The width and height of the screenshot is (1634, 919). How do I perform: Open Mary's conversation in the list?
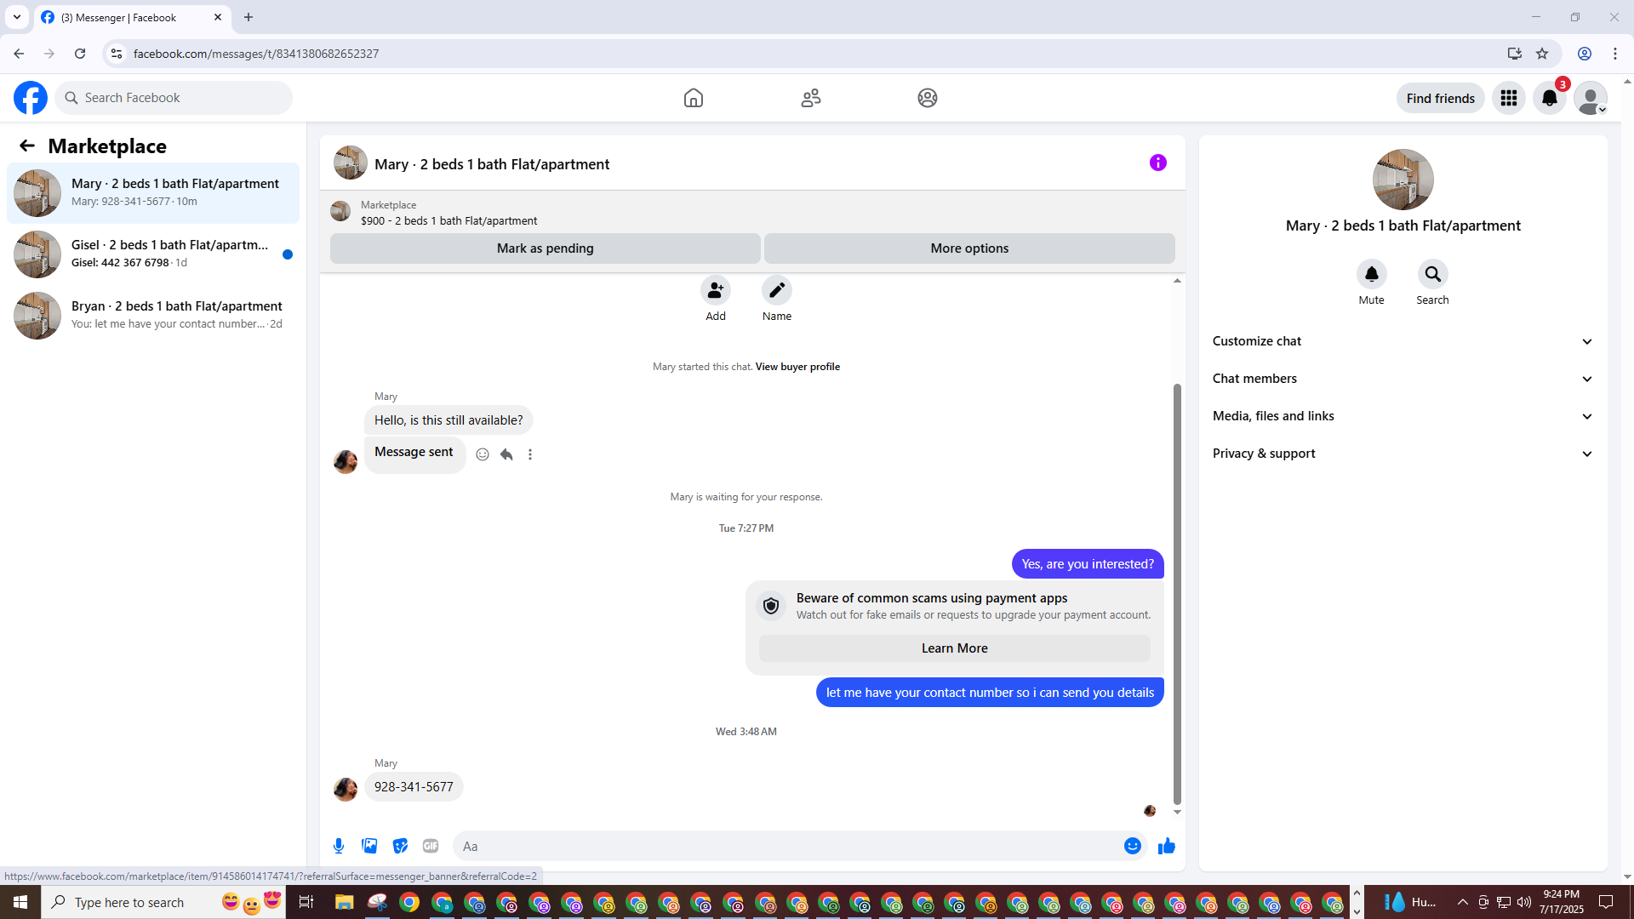click(153, 193)
